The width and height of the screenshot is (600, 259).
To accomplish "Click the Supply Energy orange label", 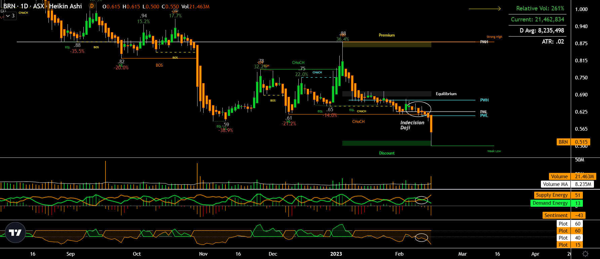I will tap(552, 195).
